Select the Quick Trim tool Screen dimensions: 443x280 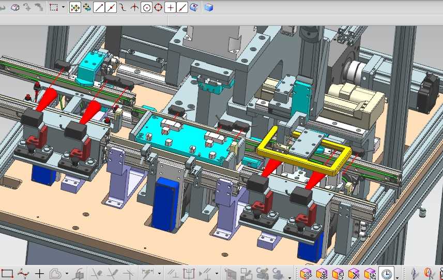(x=96, y=274)
